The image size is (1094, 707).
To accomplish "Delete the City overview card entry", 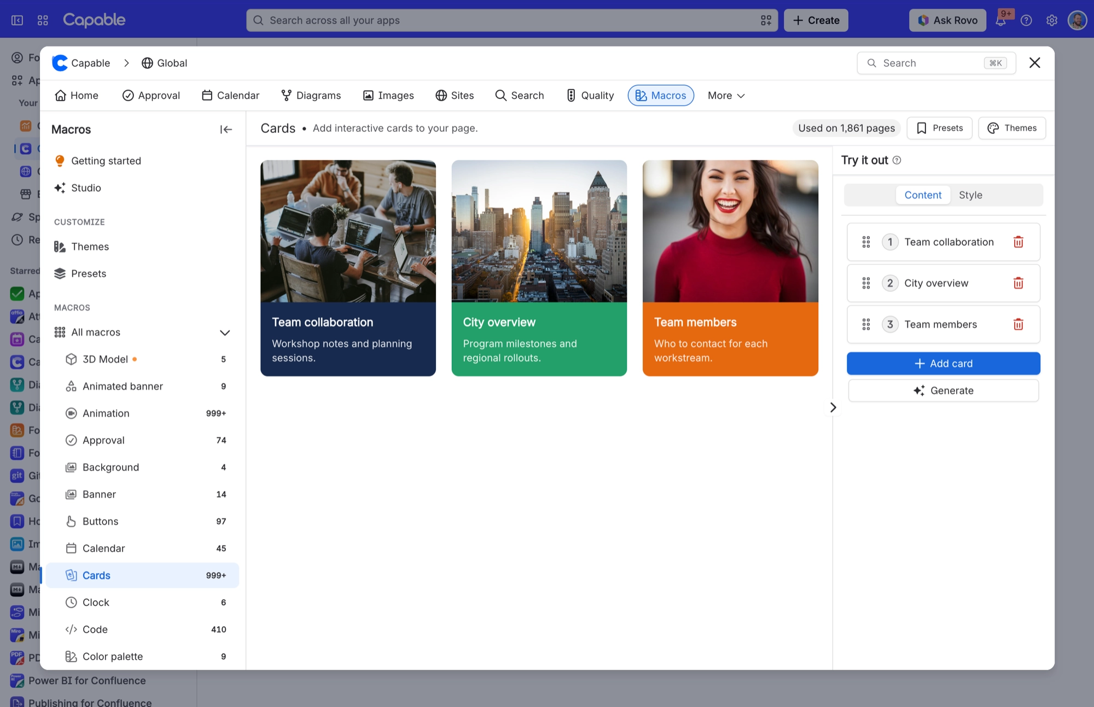I will 1018,283.
